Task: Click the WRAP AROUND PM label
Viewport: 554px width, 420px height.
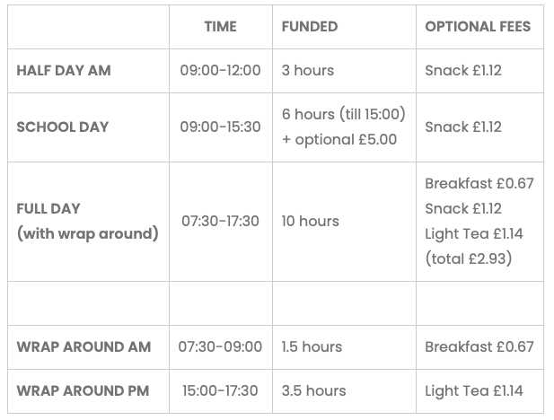Action: pyautogui.click(x=83, y=390)
